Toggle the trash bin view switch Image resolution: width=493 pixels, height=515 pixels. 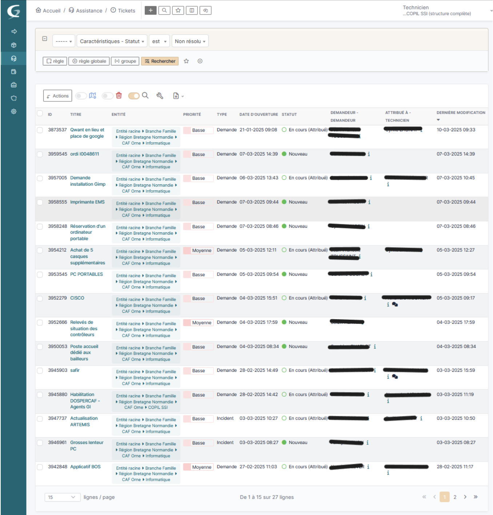click(x=107, y=96)
